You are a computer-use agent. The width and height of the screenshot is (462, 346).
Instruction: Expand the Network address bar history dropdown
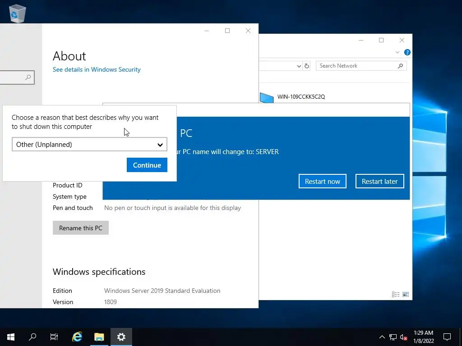[x=299, y=66]
